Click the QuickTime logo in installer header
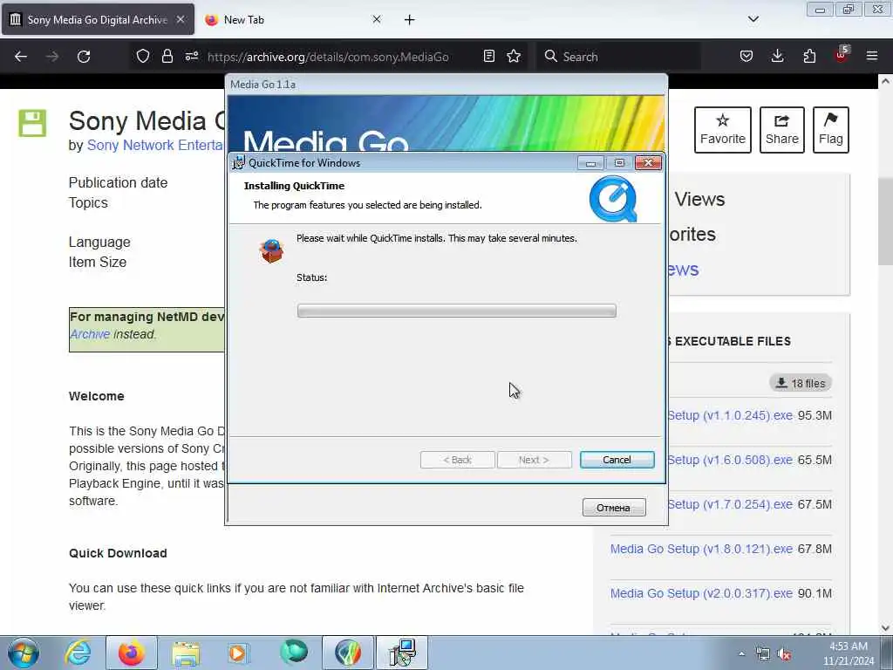The image size is (893, 670). (x=613, y=199)
